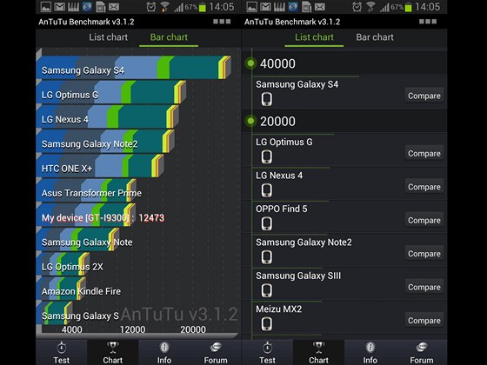Open the Info tab in right screen
Image resolution: width=487 pixels, height=365 pixels.
coord(370,352)
